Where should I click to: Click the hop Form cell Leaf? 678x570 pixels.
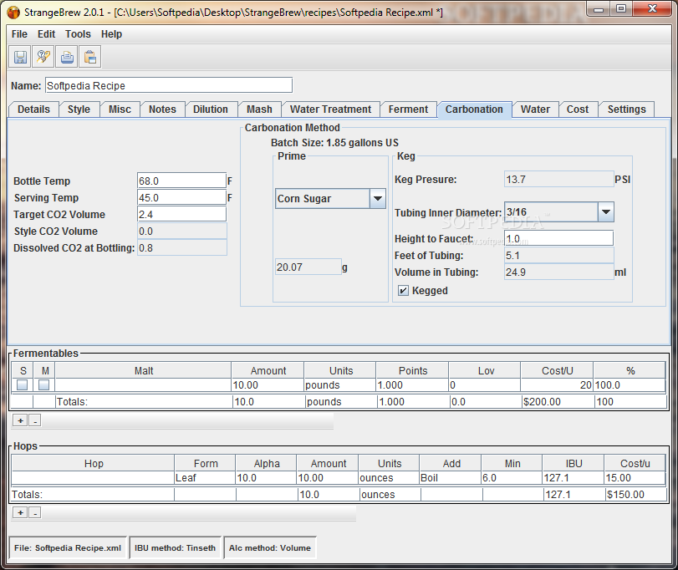(205, 478)
